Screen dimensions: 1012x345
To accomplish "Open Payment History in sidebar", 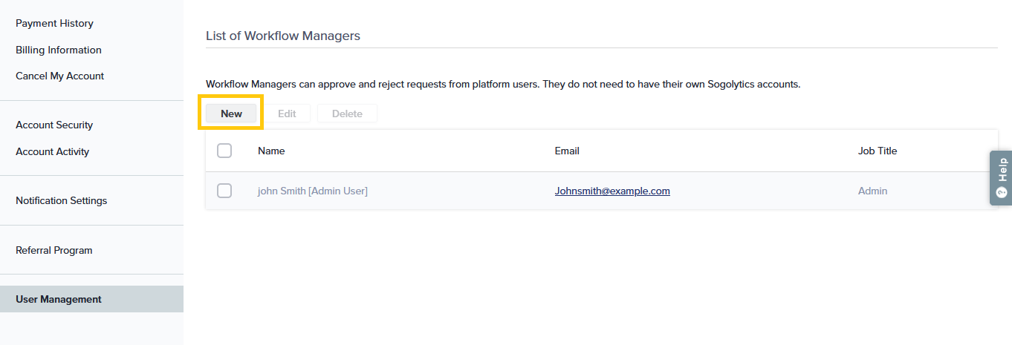I will pos(54,24).
